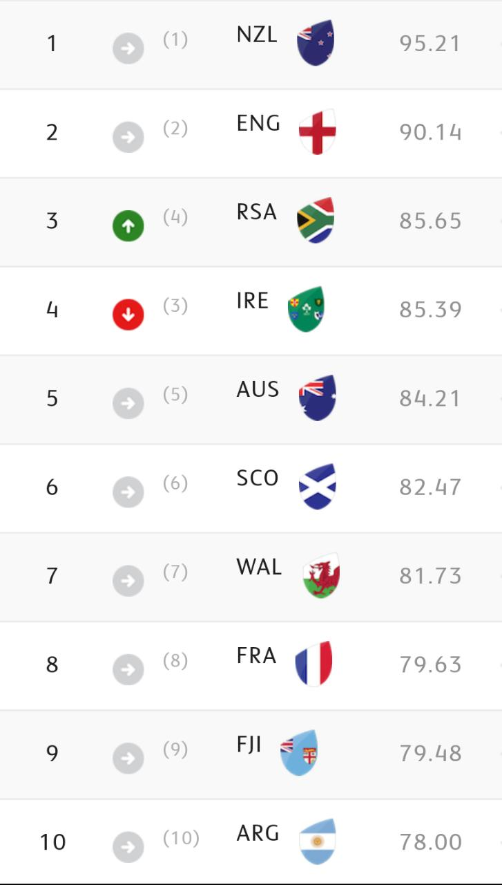The height and width of the screenshot is (885, 502).
Task: Click the Australia flag icon
Action: click(317, 398)
